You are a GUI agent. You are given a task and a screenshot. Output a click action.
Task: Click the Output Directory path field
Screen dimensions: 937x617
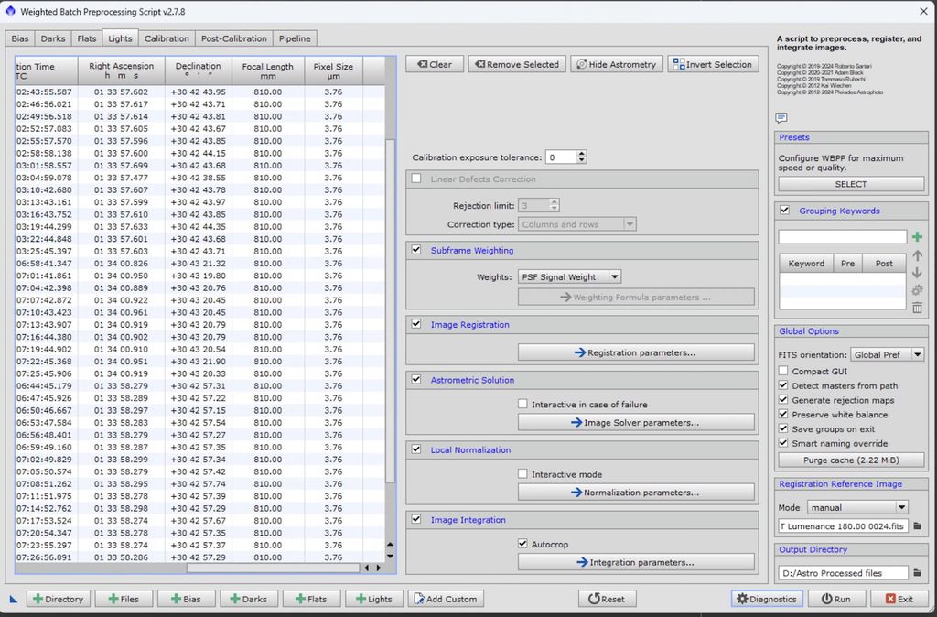(x=843, y=573)
